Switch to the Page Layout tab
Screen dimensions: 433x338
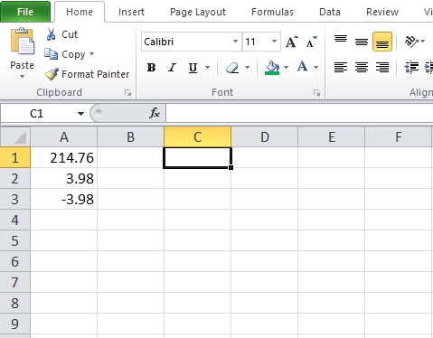click(x=198, y=12)
